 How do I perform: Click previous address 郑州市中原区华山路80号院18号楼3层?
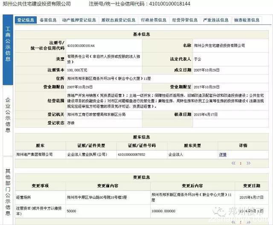97,197
